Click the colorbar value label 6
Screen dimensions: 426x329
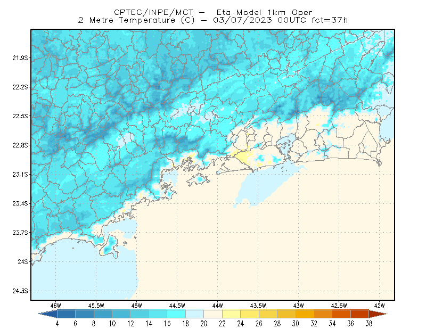pos(76,324)
